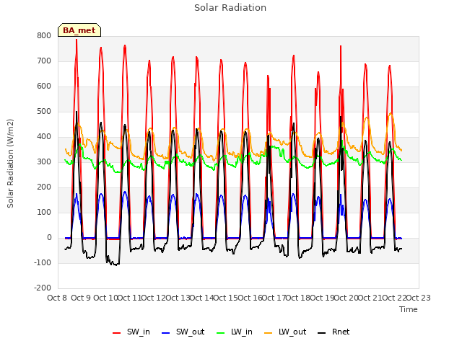Viewport: 462px width, 346px height.
Task: Click the Time axis label
Action: click(409, 309)
